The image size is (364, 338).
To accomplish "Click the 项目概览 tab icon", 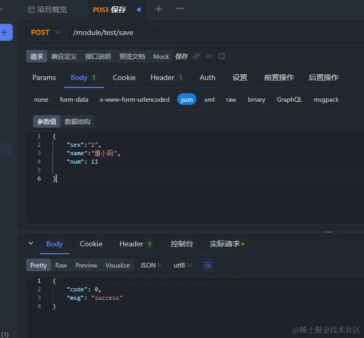I will (x=31, y=10).
